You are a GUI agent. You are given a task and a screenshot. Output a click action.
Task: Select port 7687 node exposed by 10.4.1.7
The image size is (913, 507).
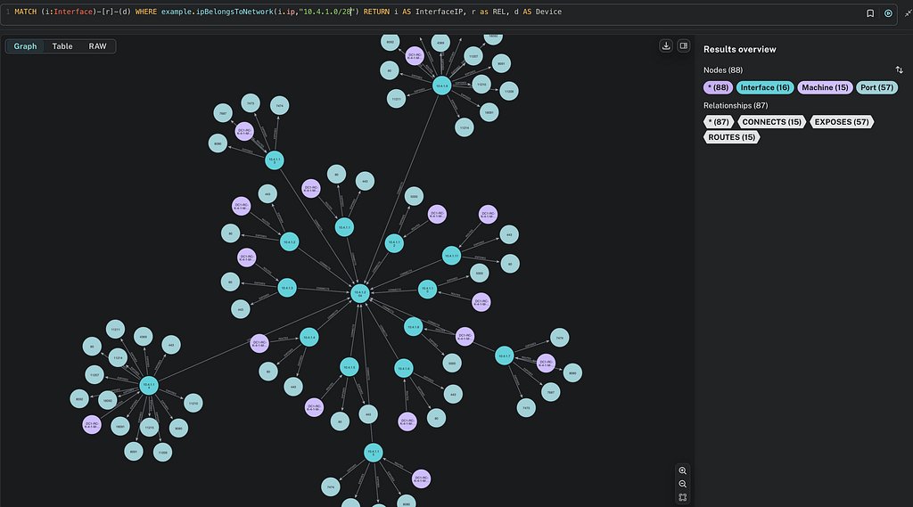tap(551, 392)
